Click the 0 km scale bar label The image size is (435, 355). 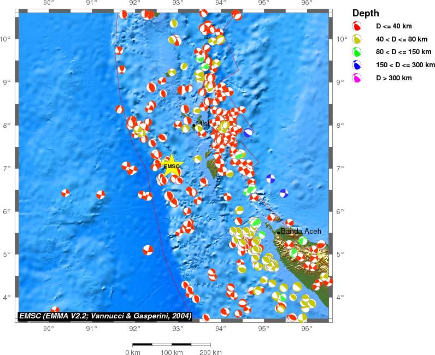[133, 352]
